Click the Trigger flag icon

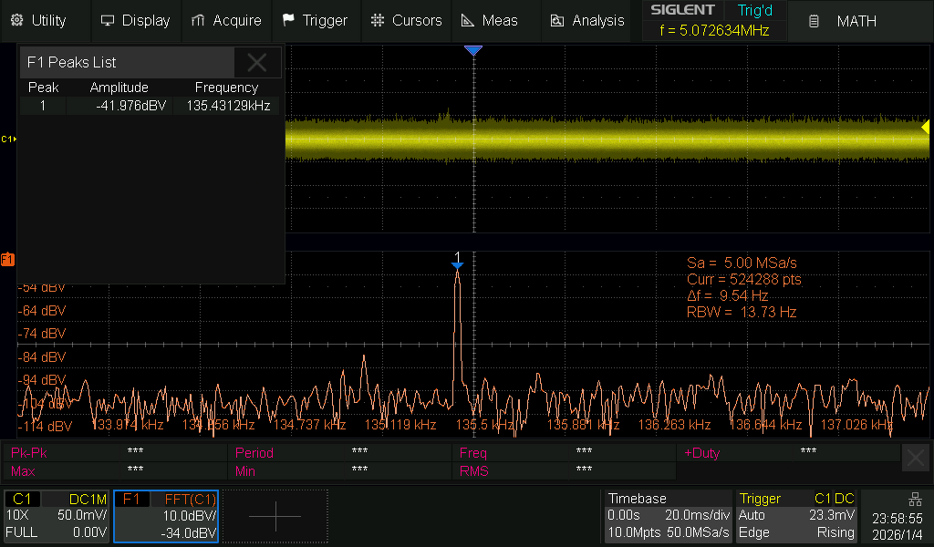coord(288,20)
